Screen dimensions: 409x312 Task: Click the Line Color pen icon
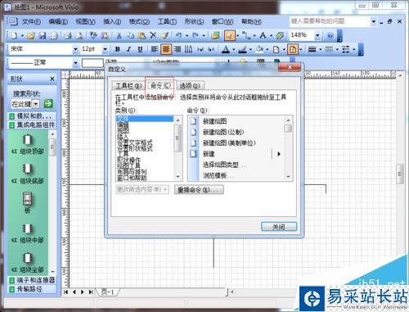tap(242, 49)
